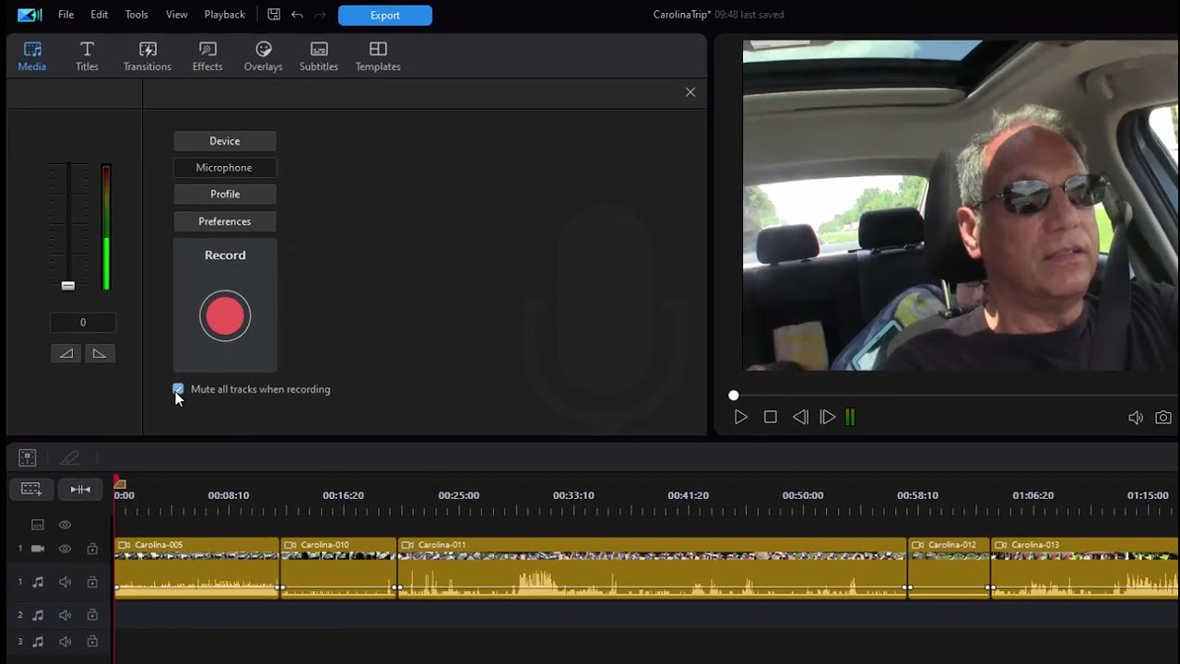The image size is (1180, 664).
Task: Step back to the previous frame
Action: click(x=800, y=418)
